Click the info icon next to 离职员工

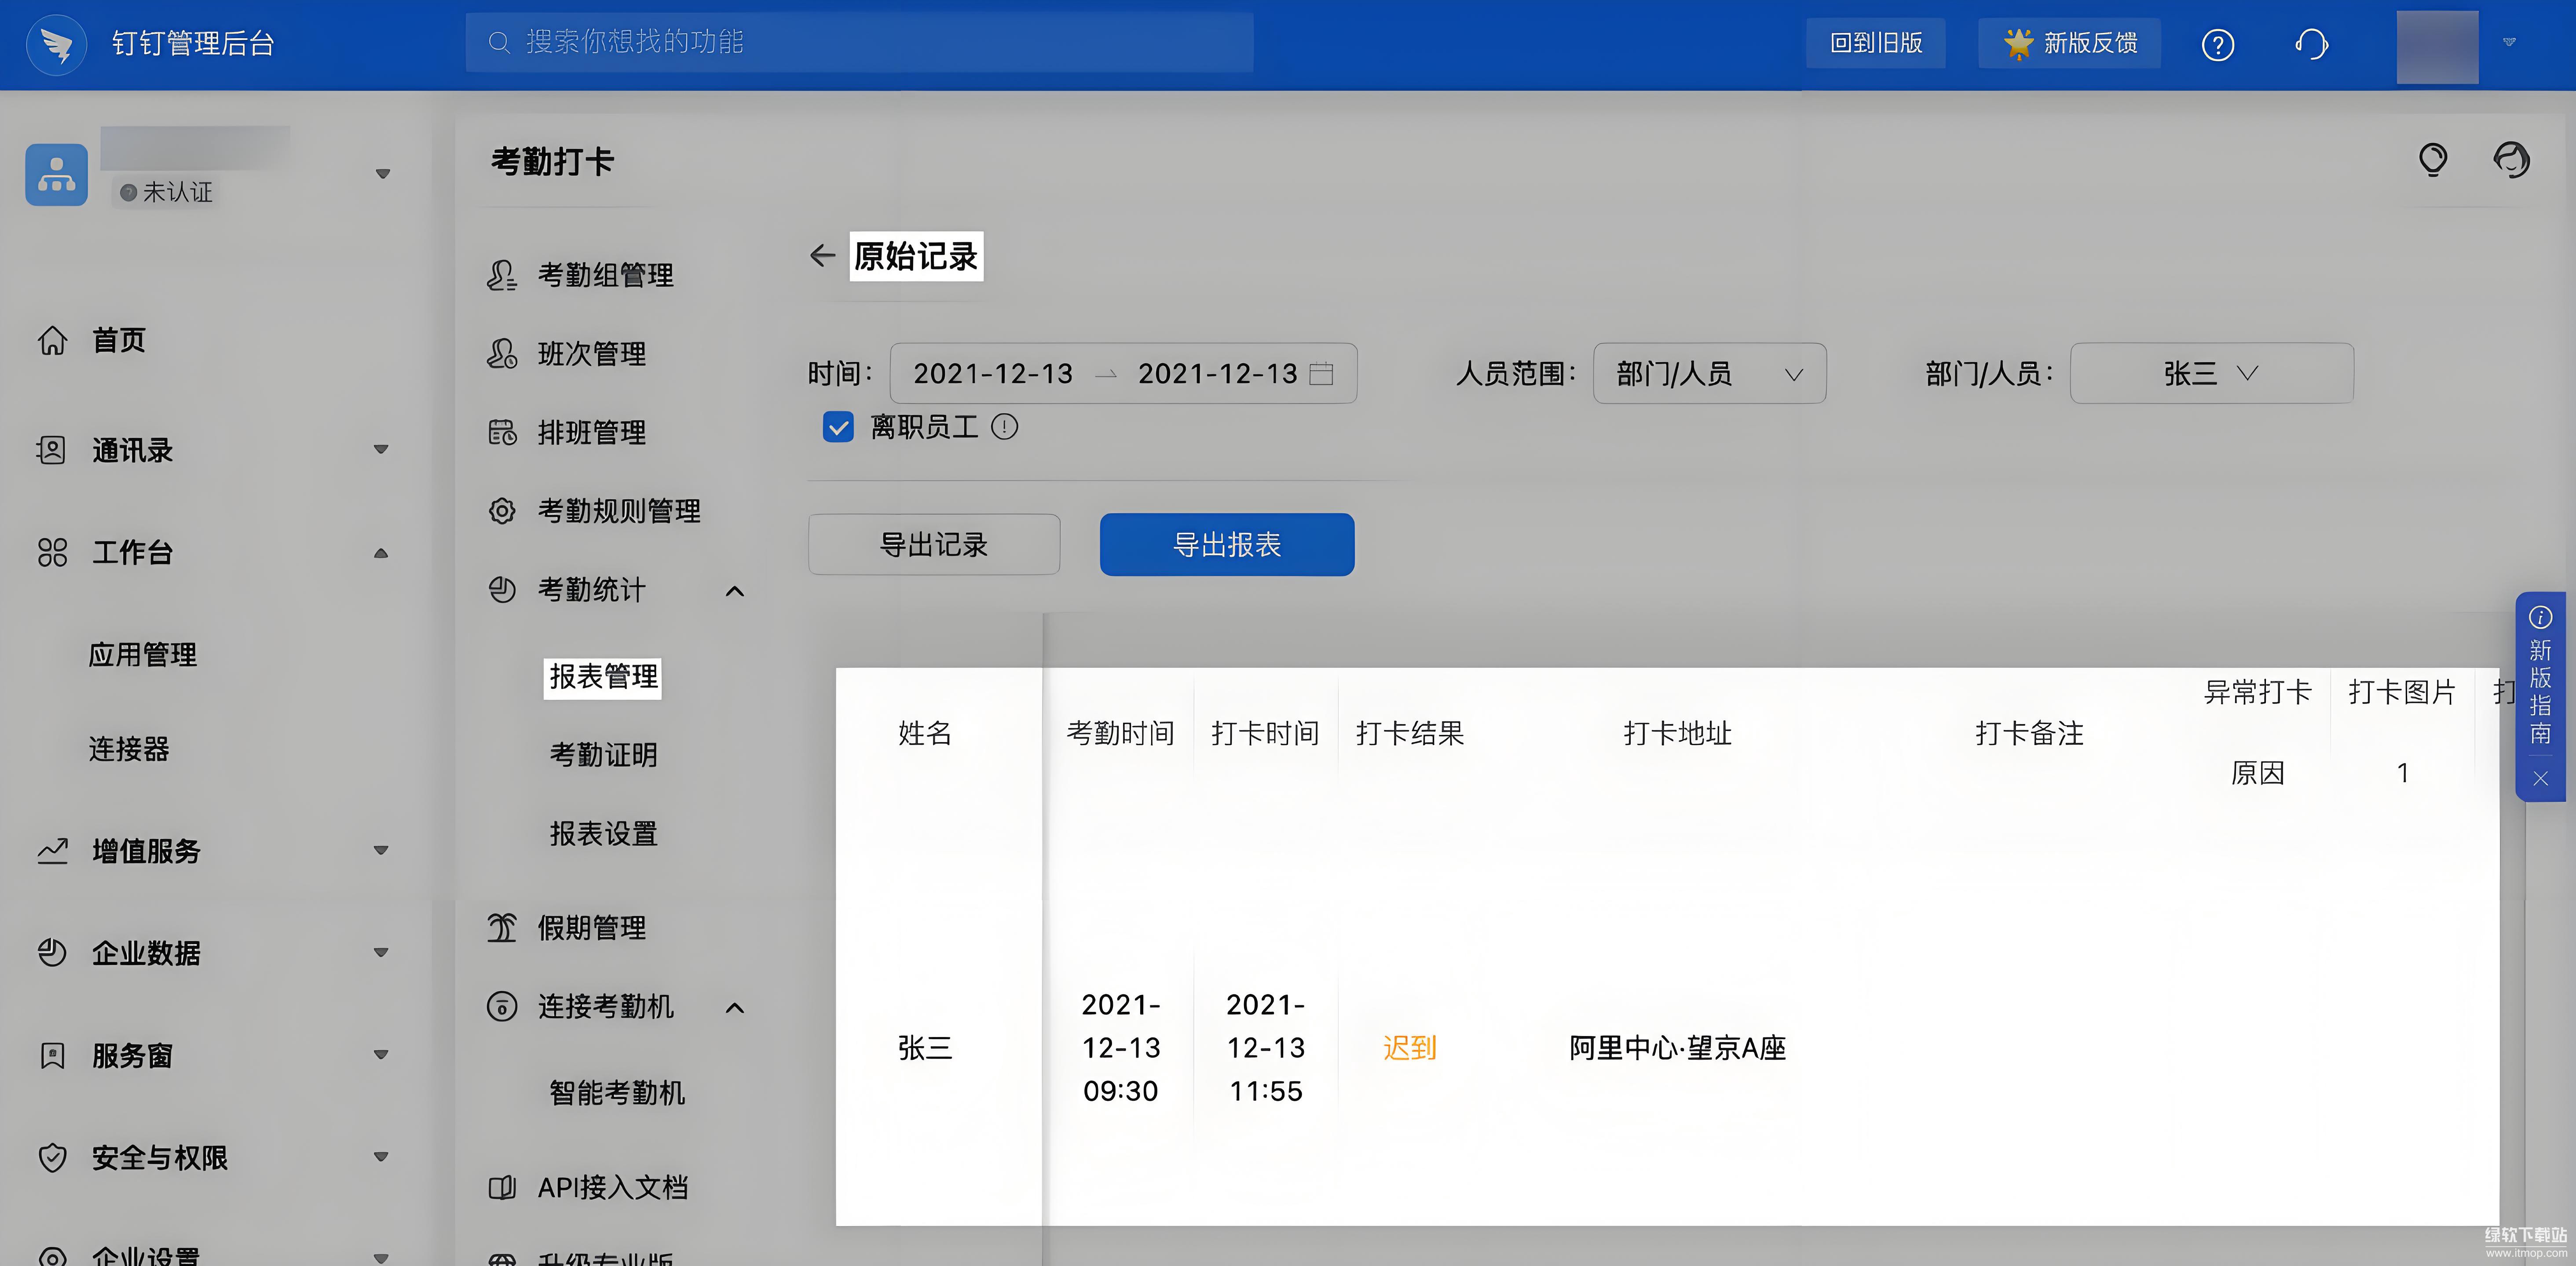click(1004, 428)
